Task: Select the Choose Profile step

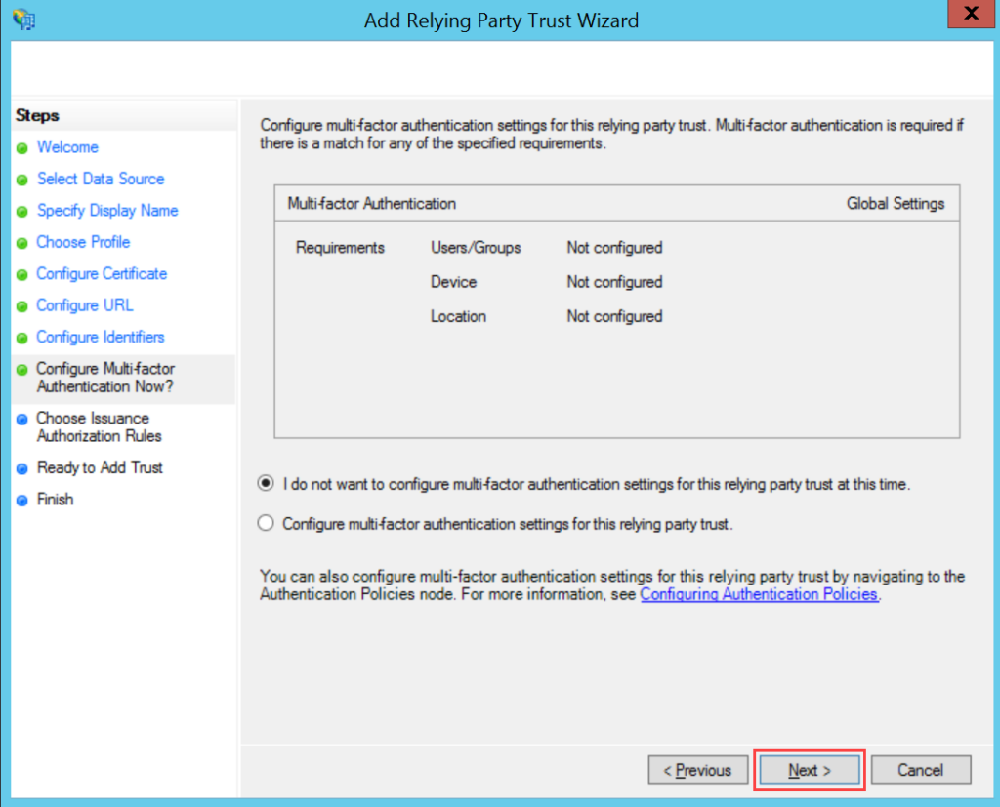Action: (x=83, y=242)
